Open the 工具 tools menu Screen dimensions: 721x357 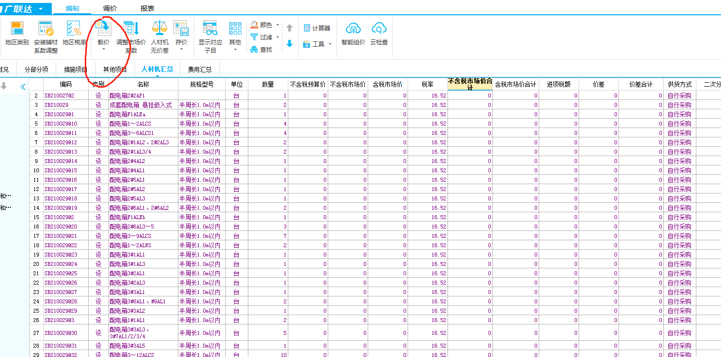click(314, 44)
